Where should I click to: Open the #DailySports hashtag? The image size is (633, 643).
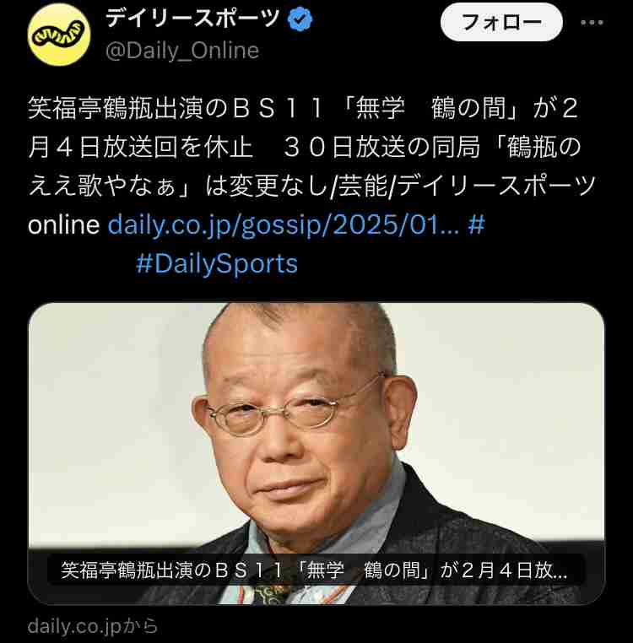217,263
